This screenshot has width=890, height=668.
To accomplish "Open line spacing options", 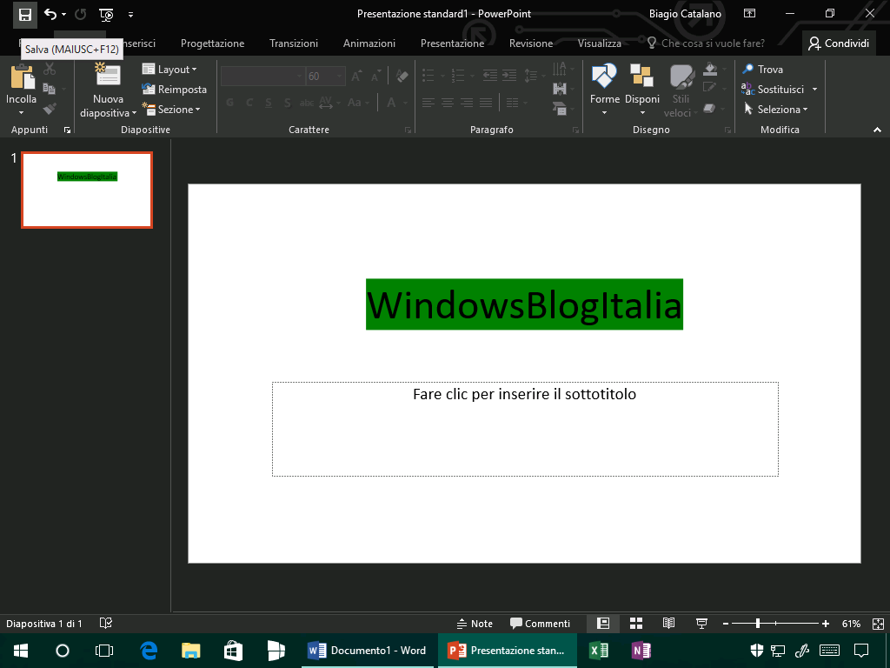I will tap(531, 76).
